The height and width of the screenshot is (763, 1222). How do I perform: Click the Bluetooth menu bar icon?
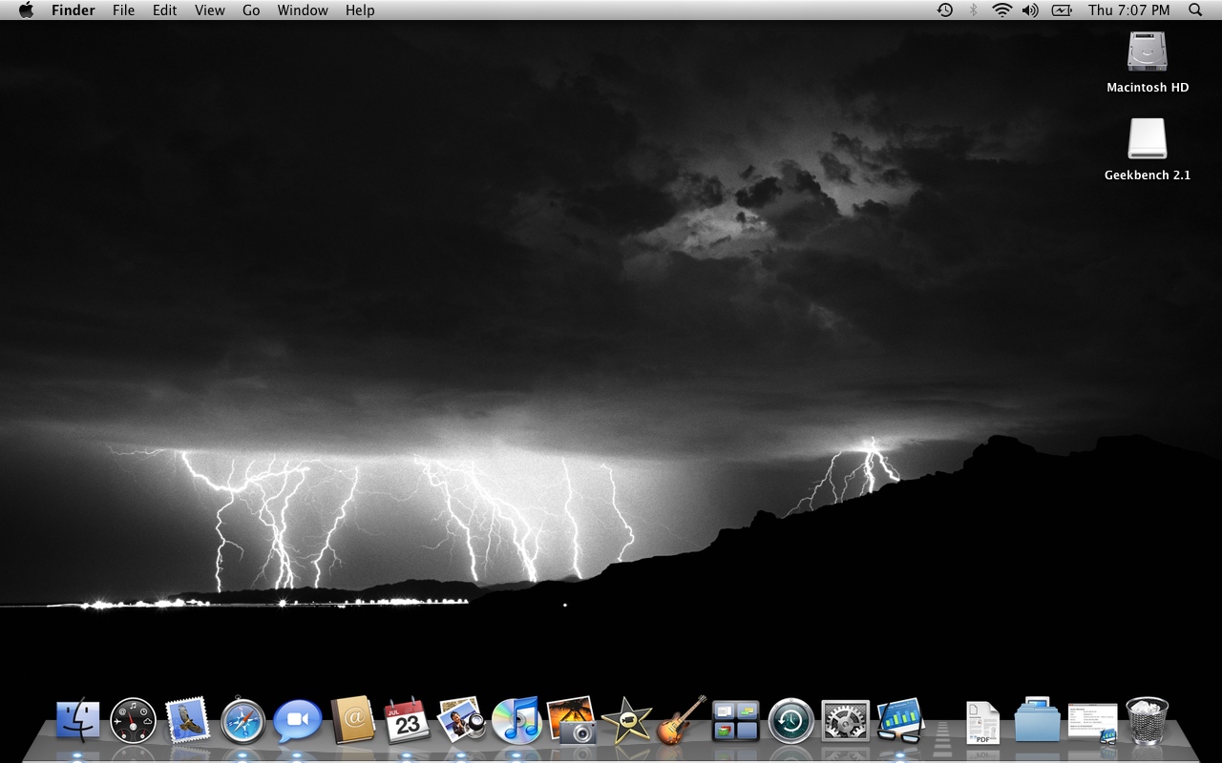point(974,10)
